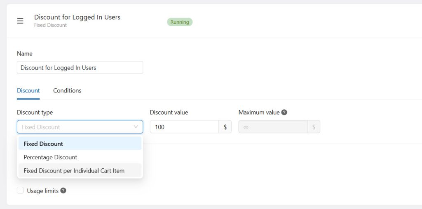Image resolution: width=422 pixels, height=209 pixels.
Task: Click the help icon beside Maximum value
Action: [x=284, y=113]
